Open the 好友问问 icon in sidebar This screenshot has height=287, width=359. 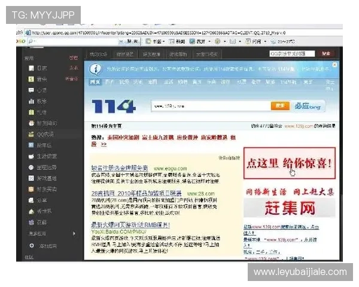(31, 123)
